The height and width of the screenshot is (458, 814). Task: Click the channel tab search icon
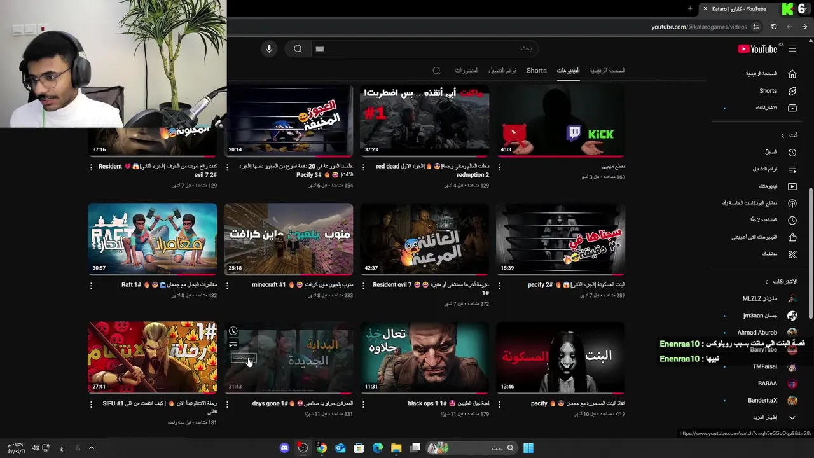click(x=436, y=71)
